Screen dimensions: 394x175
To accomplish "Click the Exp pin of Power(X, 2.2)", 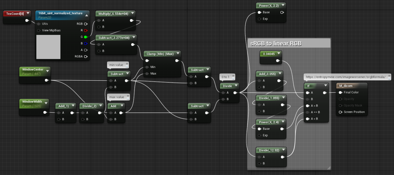I will point(260,19).
